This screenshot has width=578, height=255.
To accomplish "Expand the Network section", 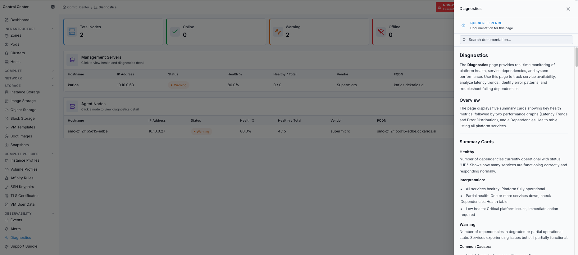I will [52, 78].
